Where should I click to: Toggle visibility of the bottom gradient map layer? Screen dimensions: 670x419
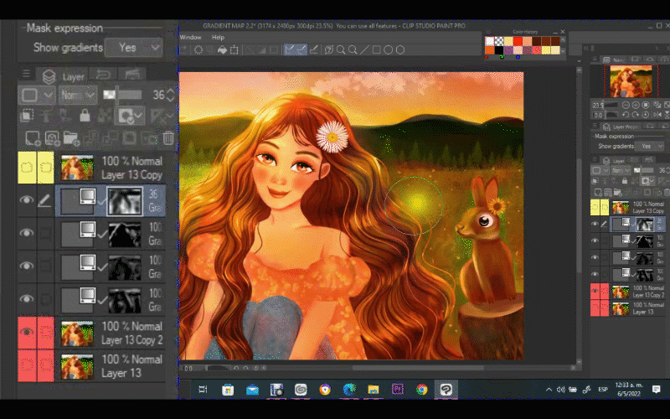click(26, 299)
